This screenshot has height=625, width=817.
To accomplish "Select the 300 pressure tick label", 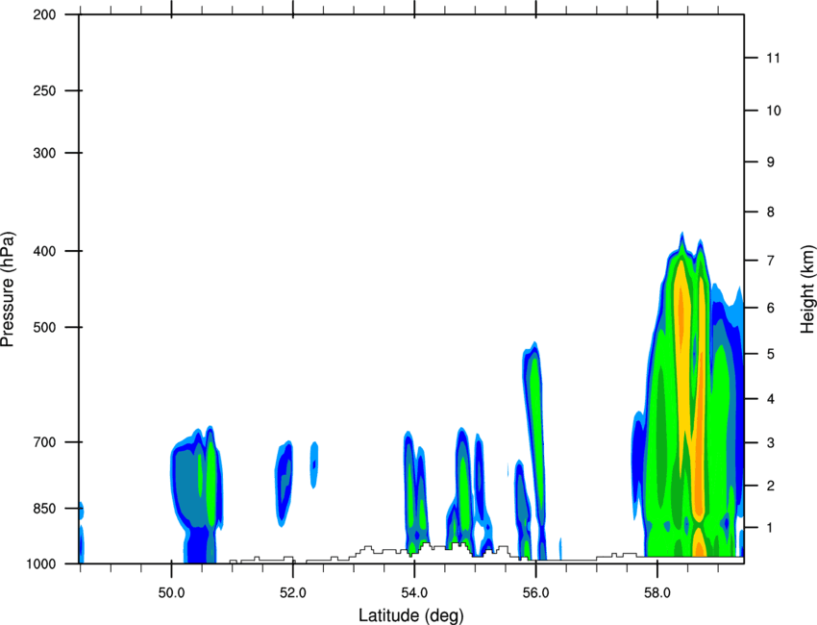I will (x=44, y=153).
